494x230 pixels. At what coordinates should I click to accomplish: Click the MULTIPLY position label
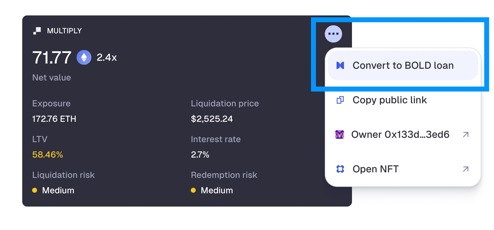pos(64,31)
